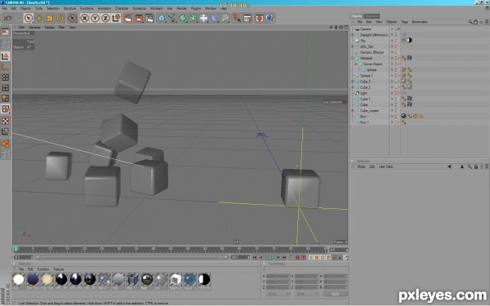490x306 pixels.
Task: Click the Apply button in Coordinates
Action: pyautogui.click(x=335, y=294)
